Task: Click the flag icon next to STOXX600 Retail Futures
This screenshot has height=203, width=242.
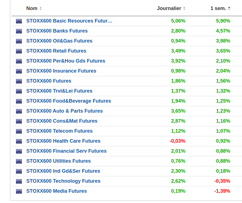Action: click(19, 51)
